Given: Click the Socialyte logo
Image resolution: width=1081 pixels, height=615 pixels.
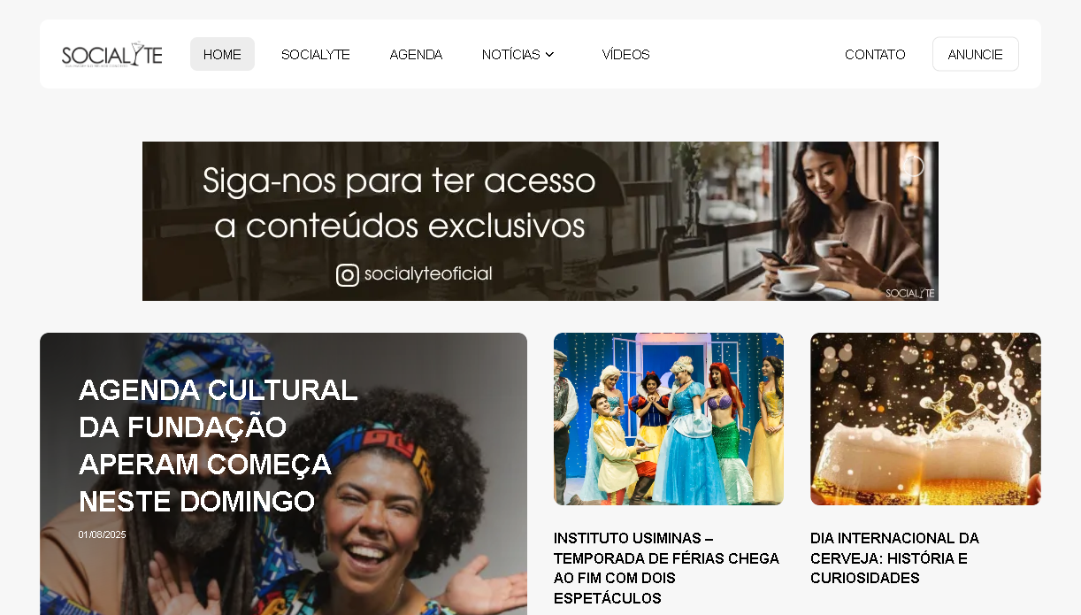Looking at the screenshot, I should pyautogui.click(x=112, y=54).
